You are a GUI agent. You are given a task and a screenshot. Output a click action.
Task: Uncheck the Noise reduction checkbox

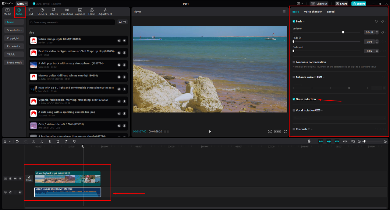(294, 99)
